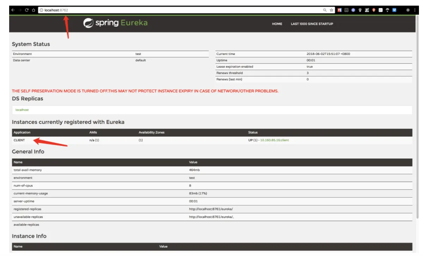Open the umbrella browser extension

pos(387,10)
